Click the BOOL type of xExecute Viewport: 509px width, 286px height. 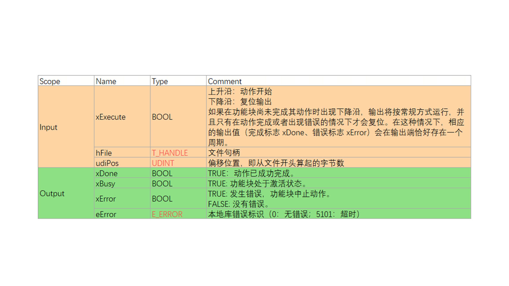point(162,117)
